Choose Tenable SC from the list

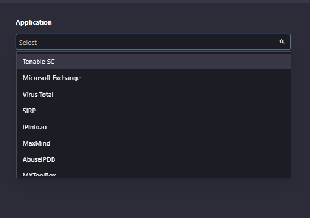[154, 62]
